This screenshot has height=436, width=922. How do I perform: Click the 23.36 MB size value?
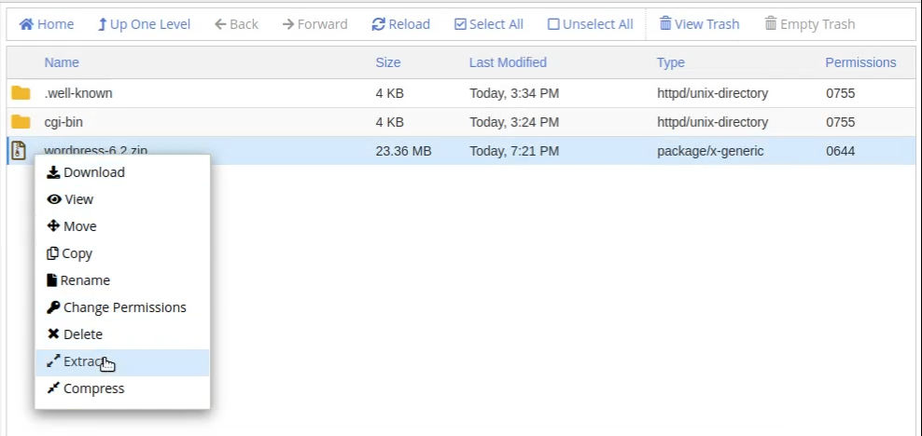(x=403, y=151)
